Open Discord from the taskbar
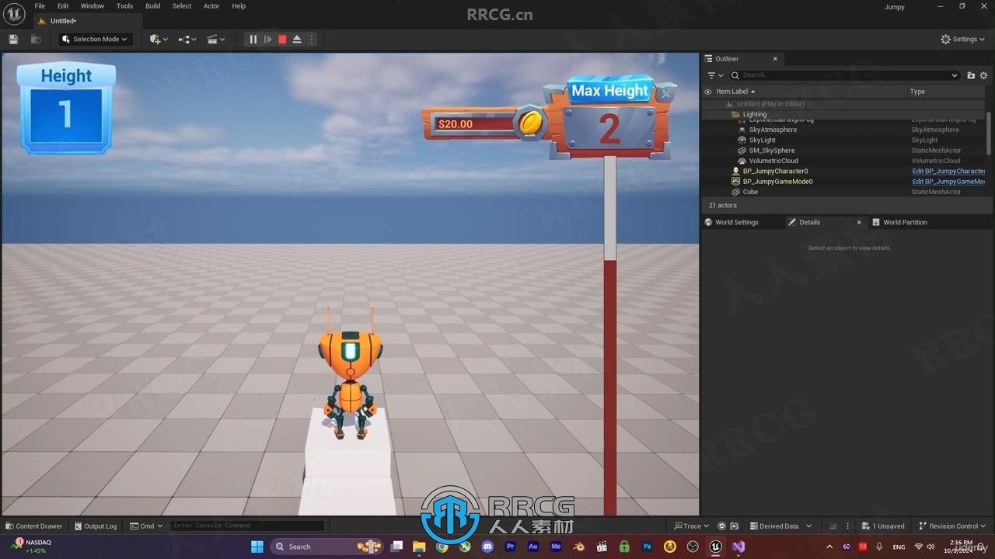The height and width of the screenshot is (559, 995). click(487, 547)
